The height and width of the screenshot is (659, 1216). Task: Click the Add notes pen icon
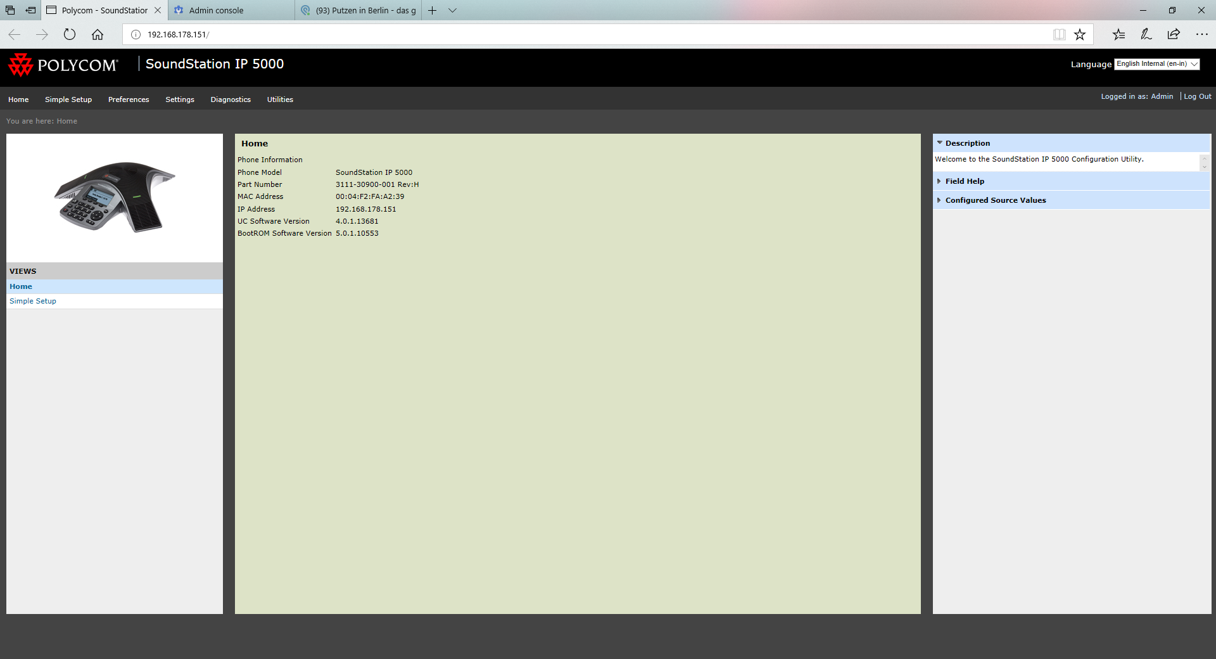point(1146,35)
